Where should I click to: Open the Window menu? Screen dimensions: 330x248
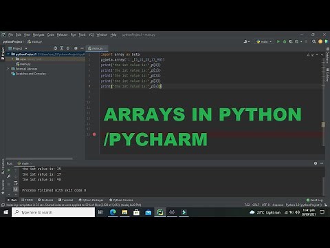tap(102, 34)
